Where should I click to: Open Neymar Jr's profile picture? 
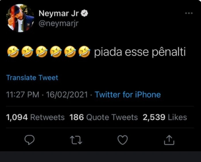point(20,18)
